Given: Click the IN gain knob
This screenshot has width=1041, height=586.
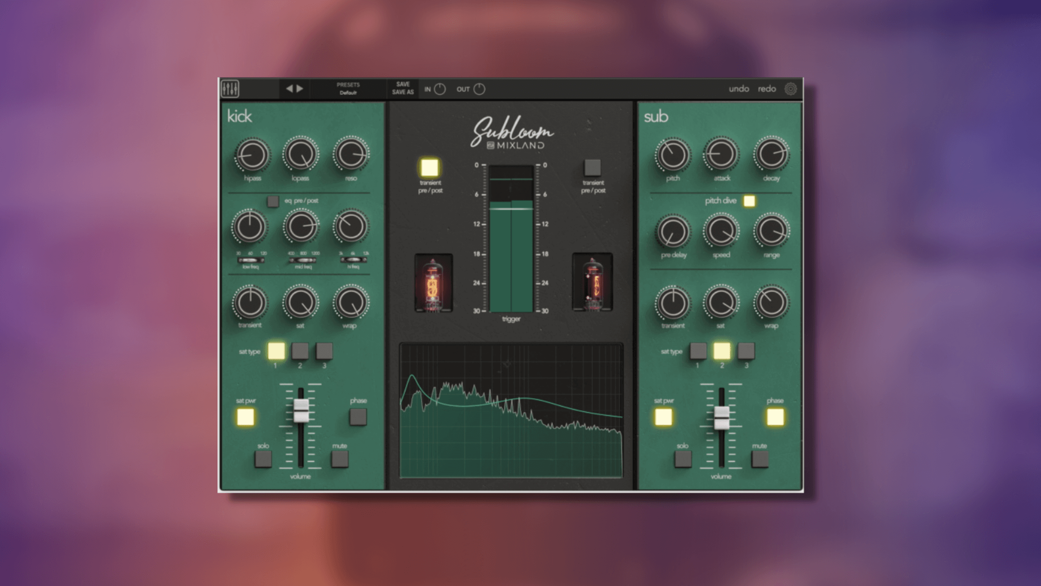Looking at the screenshot, I should (439, 89).
